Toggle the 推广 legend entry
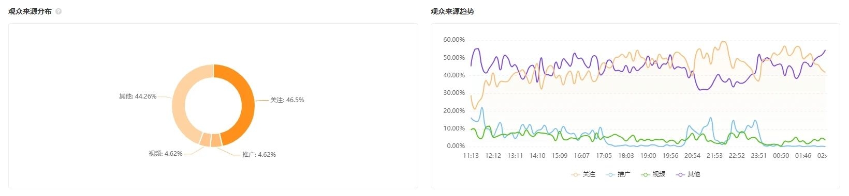The image size is (849, 196). [x=618, y=175]
